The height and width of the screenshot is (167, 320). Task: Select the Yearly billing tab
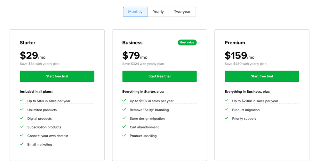158,12
